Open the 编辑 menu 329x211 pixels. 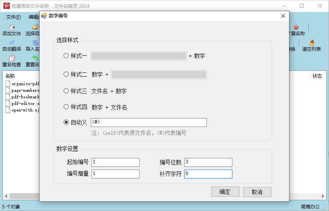(34, 17)
